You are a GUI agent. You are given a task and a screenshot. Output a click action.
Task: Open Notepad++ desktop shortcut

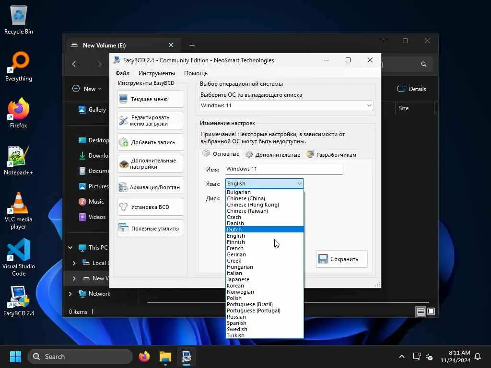(x=19, y=161)
